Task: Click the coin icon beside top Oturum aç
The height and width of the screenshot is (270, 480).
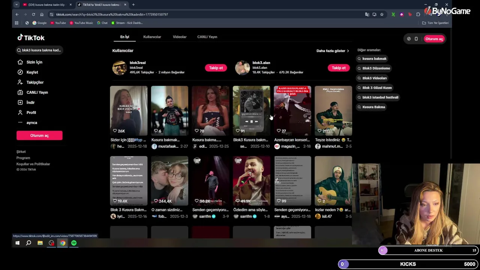Action: pos(409,39)
